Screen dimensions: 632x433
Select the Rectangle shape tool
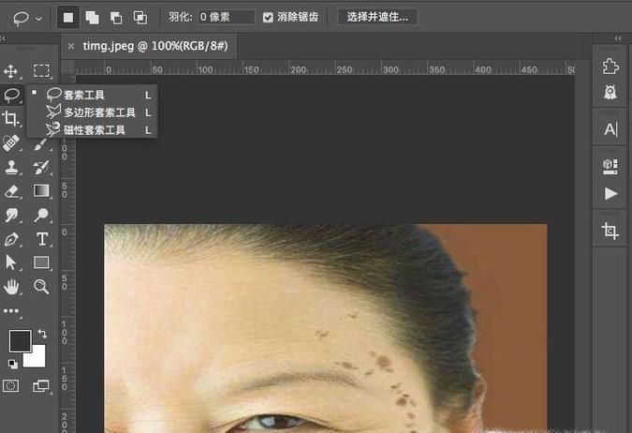click(41, 262)
